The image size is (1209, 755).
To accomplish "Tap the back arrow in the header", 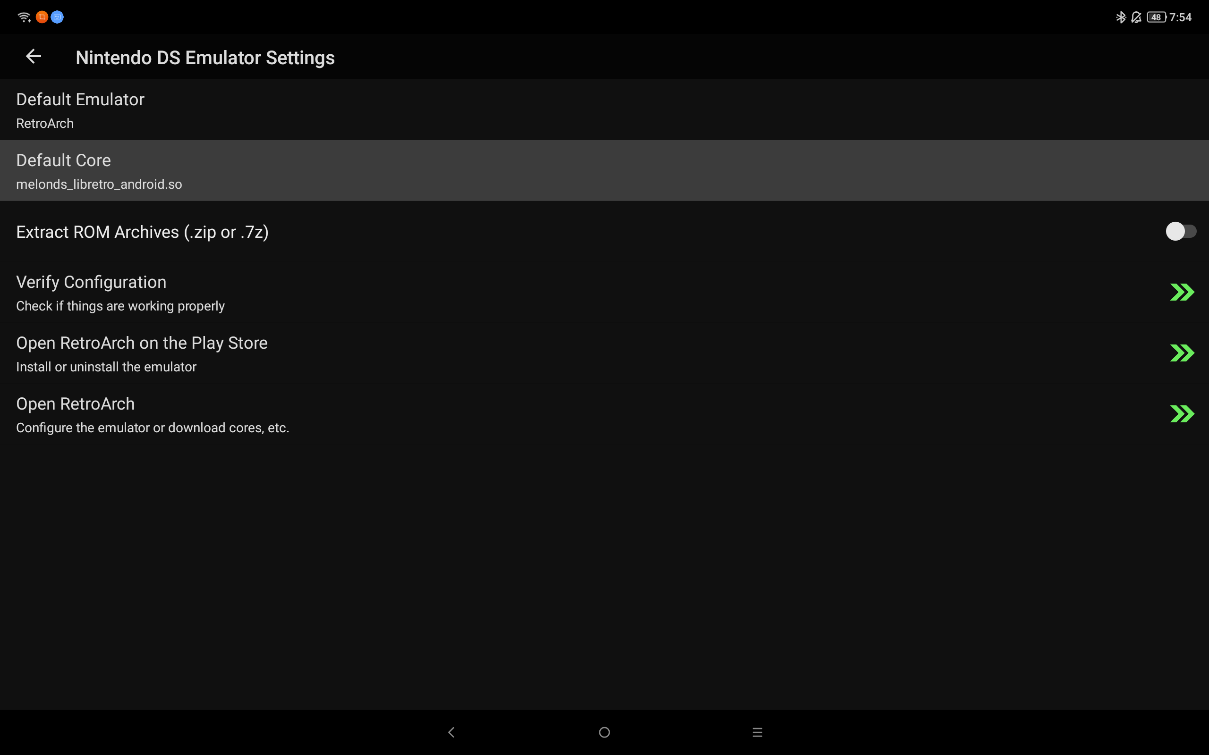I will pyautogui.click(x=34, y=57).
